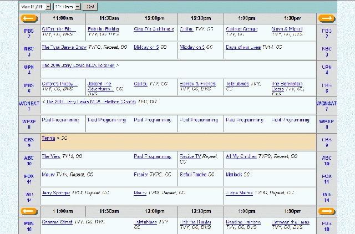Open the date dropdown showing Mon
Viewport: 355px width, 234px height.
(x=35, y=7)
